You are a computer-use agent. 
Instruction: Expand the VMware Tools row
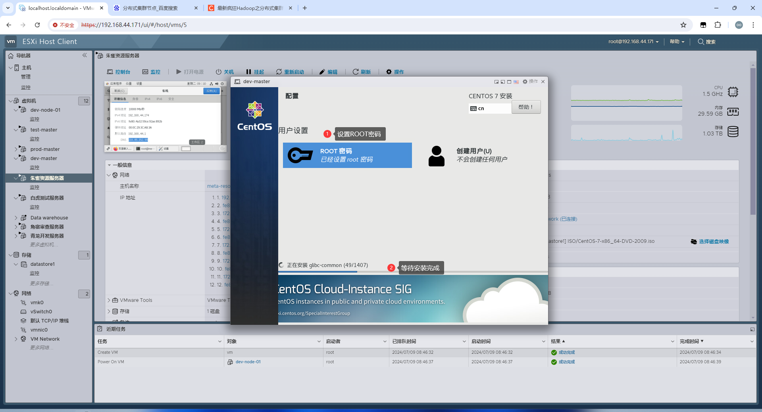pyautogui.click(x=109, y=300)
